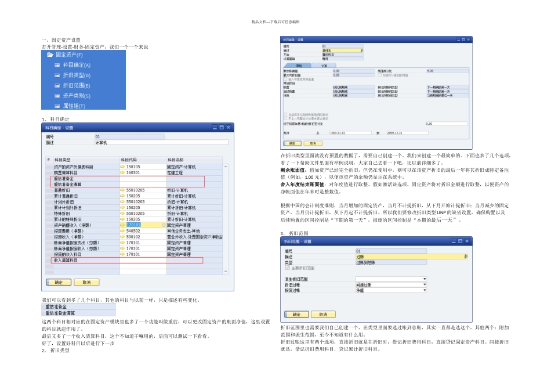Click 固定资产-计算机 account name cell

pos(194,167)
